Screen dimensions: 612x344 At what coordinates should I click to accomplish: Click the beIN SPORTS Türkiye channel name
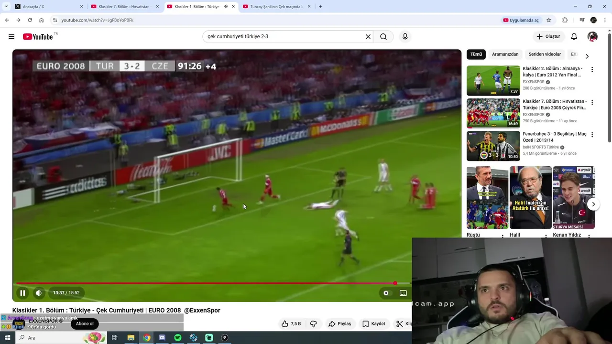[x=541, y=148]
